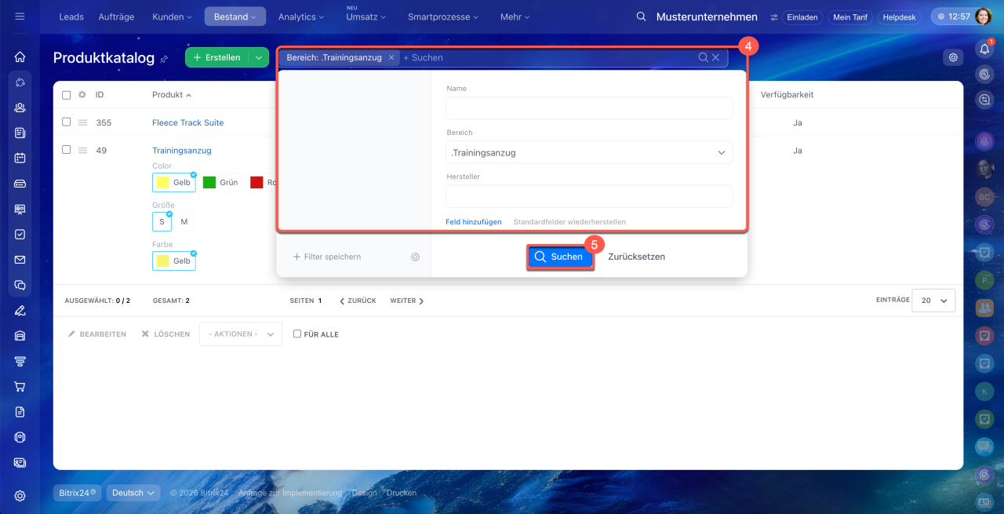Screen dimensions: 1004x514
Task: Open settings gear at bottom of sidebar
Action: [x=20, y=495]
